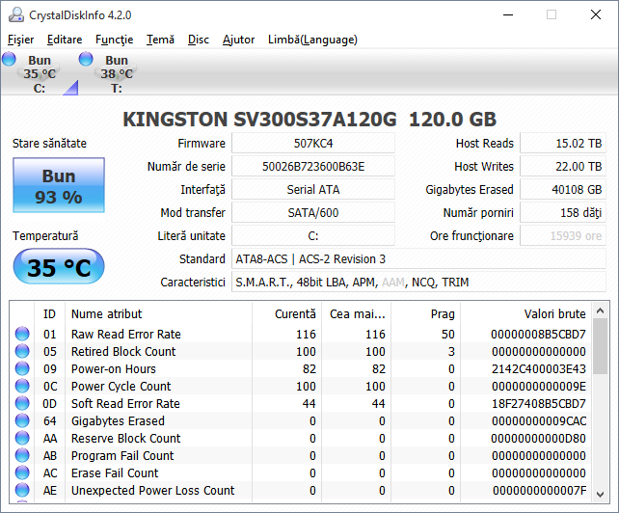Click the Prag column header
Screen dimensions: 619x513
point(425,313)
